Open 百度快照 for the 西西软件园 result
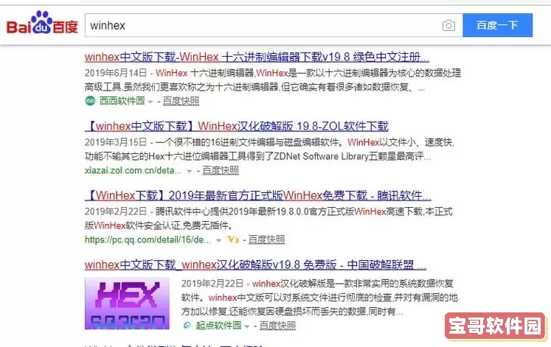 coord(181,101)
